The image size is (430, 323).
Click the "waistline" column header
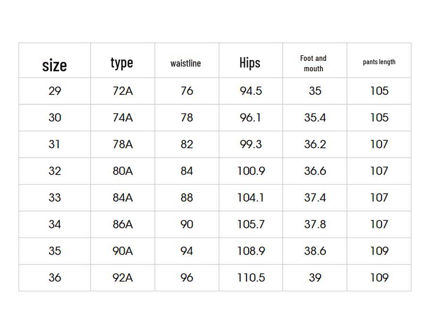[186, 63]
